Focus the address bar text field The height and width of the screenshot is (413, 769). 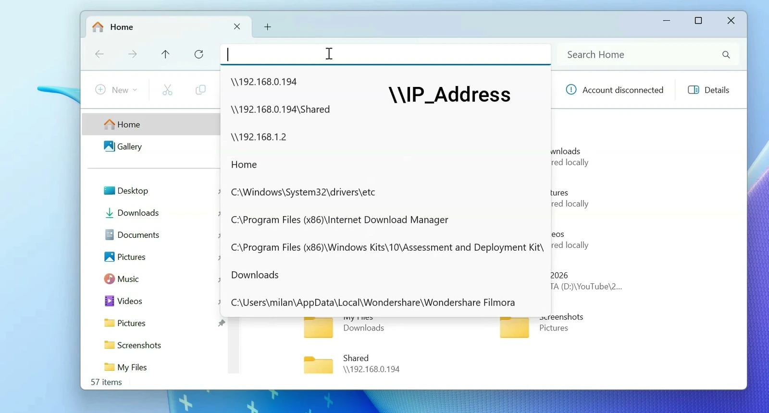[385, 54]
